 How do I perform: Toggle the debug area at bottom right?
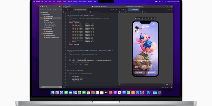pos(172,87)
